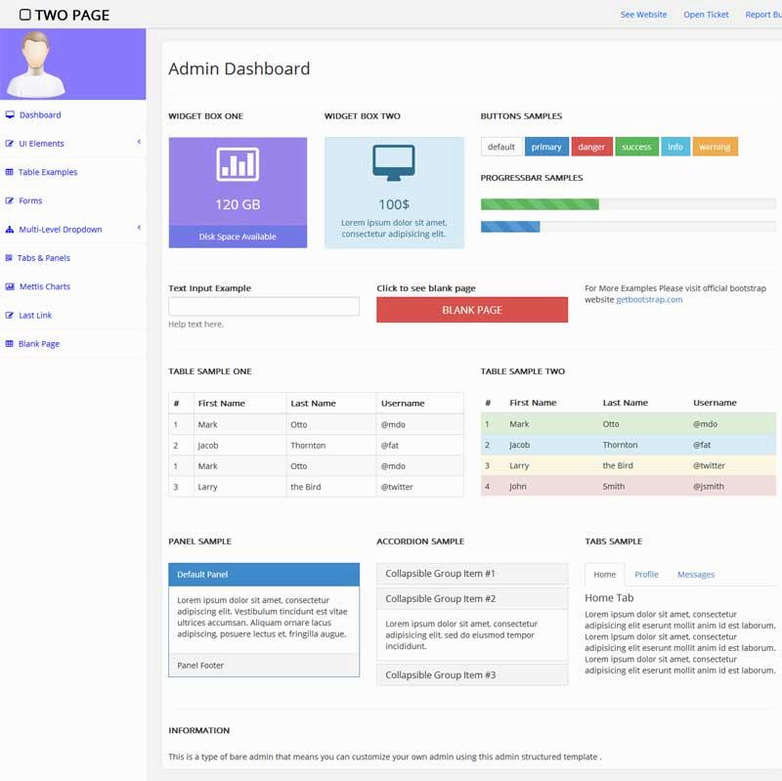The width and height of the screenshot is (782, 781).
Task: Switch to the Profile tab
Action: point(646,574)
